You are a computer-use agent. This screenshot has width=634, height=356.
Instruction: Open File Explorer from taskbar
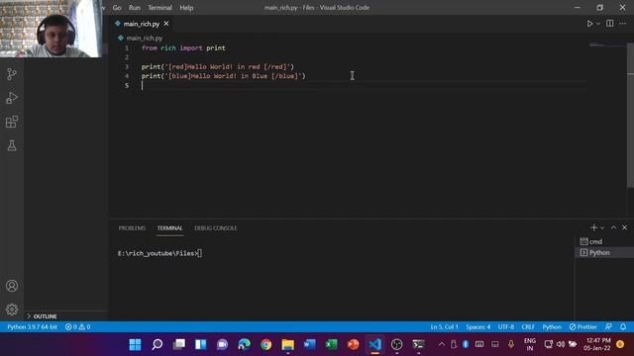tap(288, 344)
